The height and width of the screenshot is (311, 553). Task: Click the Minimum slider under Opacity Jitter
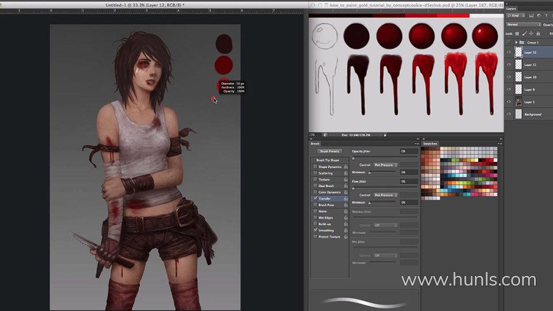pos(370,173)
